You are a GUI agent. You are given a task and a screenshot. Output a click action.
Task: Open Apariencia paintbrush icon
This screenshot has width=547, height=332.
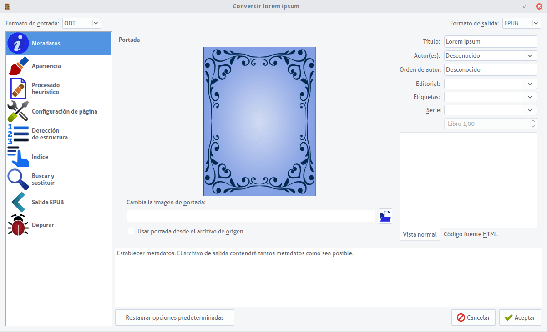click(18, 66)
